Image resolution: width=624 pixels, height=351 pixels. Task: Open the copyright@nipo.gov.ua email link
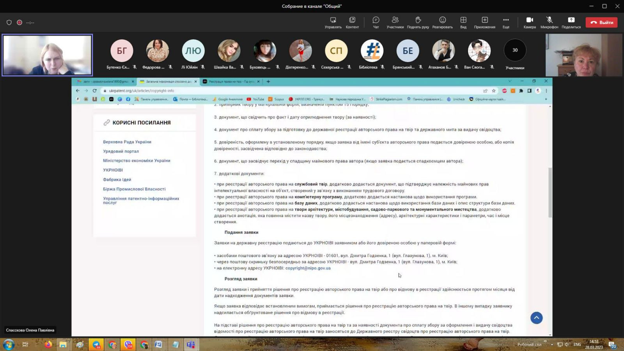(308, 268)
